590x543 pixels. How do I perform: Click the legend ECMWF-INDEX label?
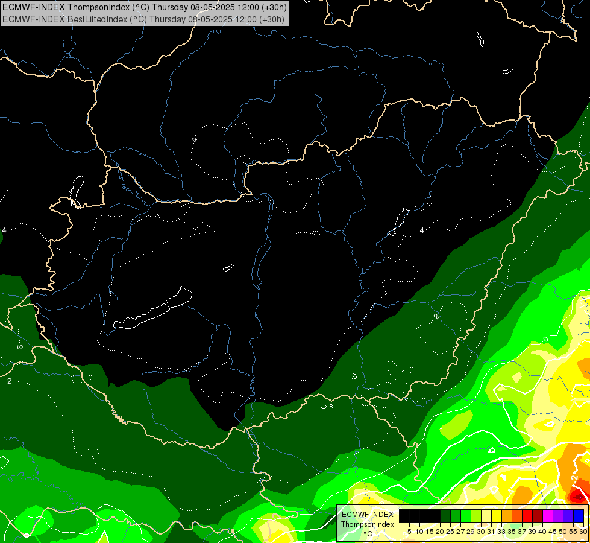[x=367, y=515]
